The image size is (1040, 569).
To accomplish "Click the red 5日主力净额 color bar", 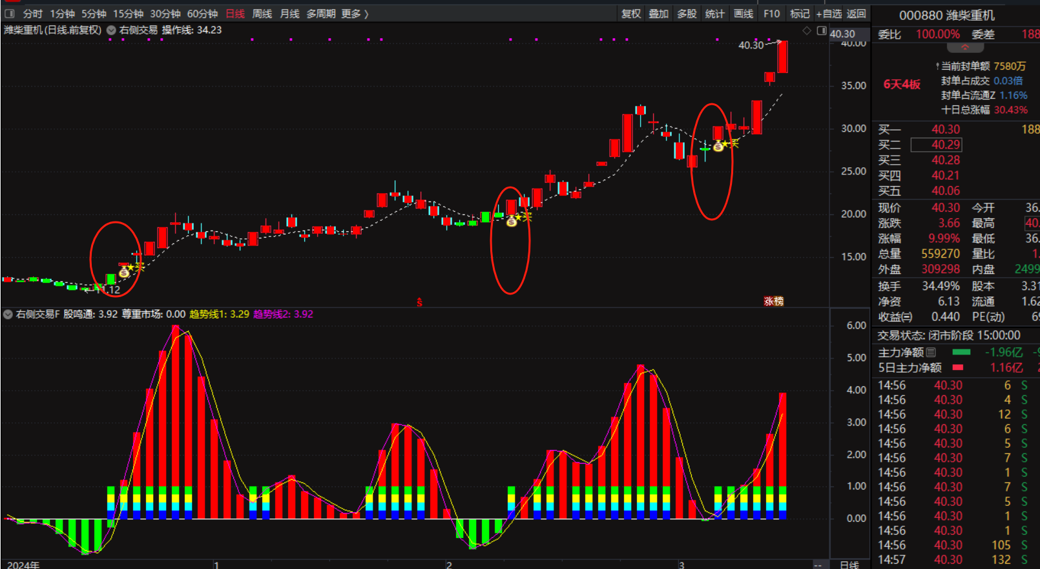I will [958, 367].
